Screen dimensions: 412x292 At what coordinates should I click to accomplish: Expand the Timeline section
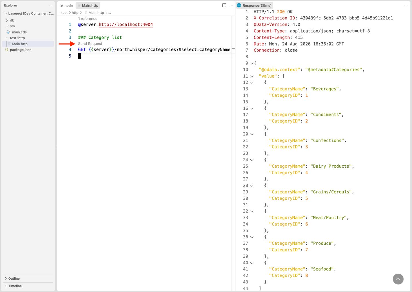pyautogui.click(x=6, y=286)
